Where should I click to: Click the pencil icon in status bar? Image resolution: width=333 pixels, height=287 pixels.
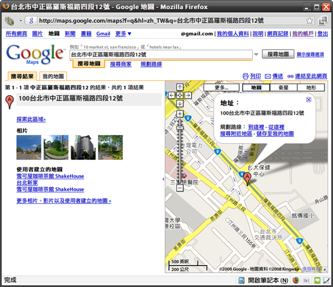click(x=326, y=280)
